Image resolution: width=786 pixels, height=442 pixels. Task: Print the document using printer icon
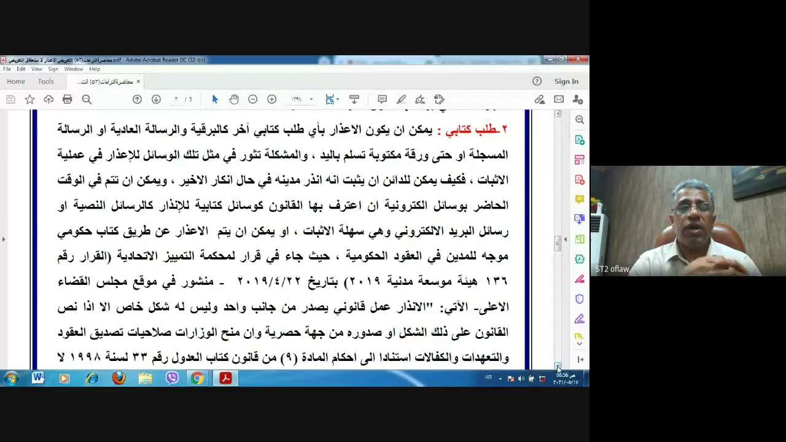pyautogui.click(x=68, y=99)
